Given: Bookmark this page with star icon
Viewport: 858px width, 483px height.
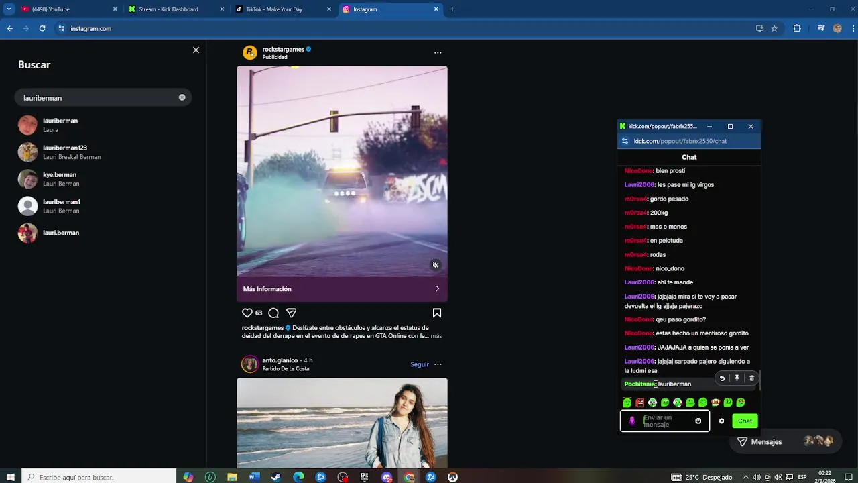Looking at the screenshot, I should point(774,28).
